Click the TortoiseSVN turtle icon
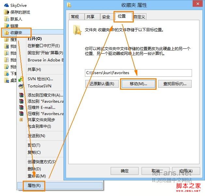 (x=21, y=86)
